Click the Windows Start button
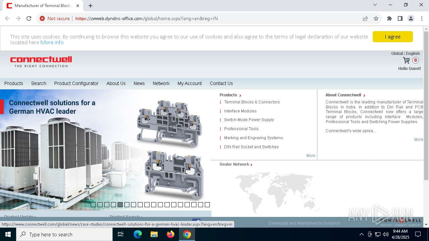 (x=8, y=234)
